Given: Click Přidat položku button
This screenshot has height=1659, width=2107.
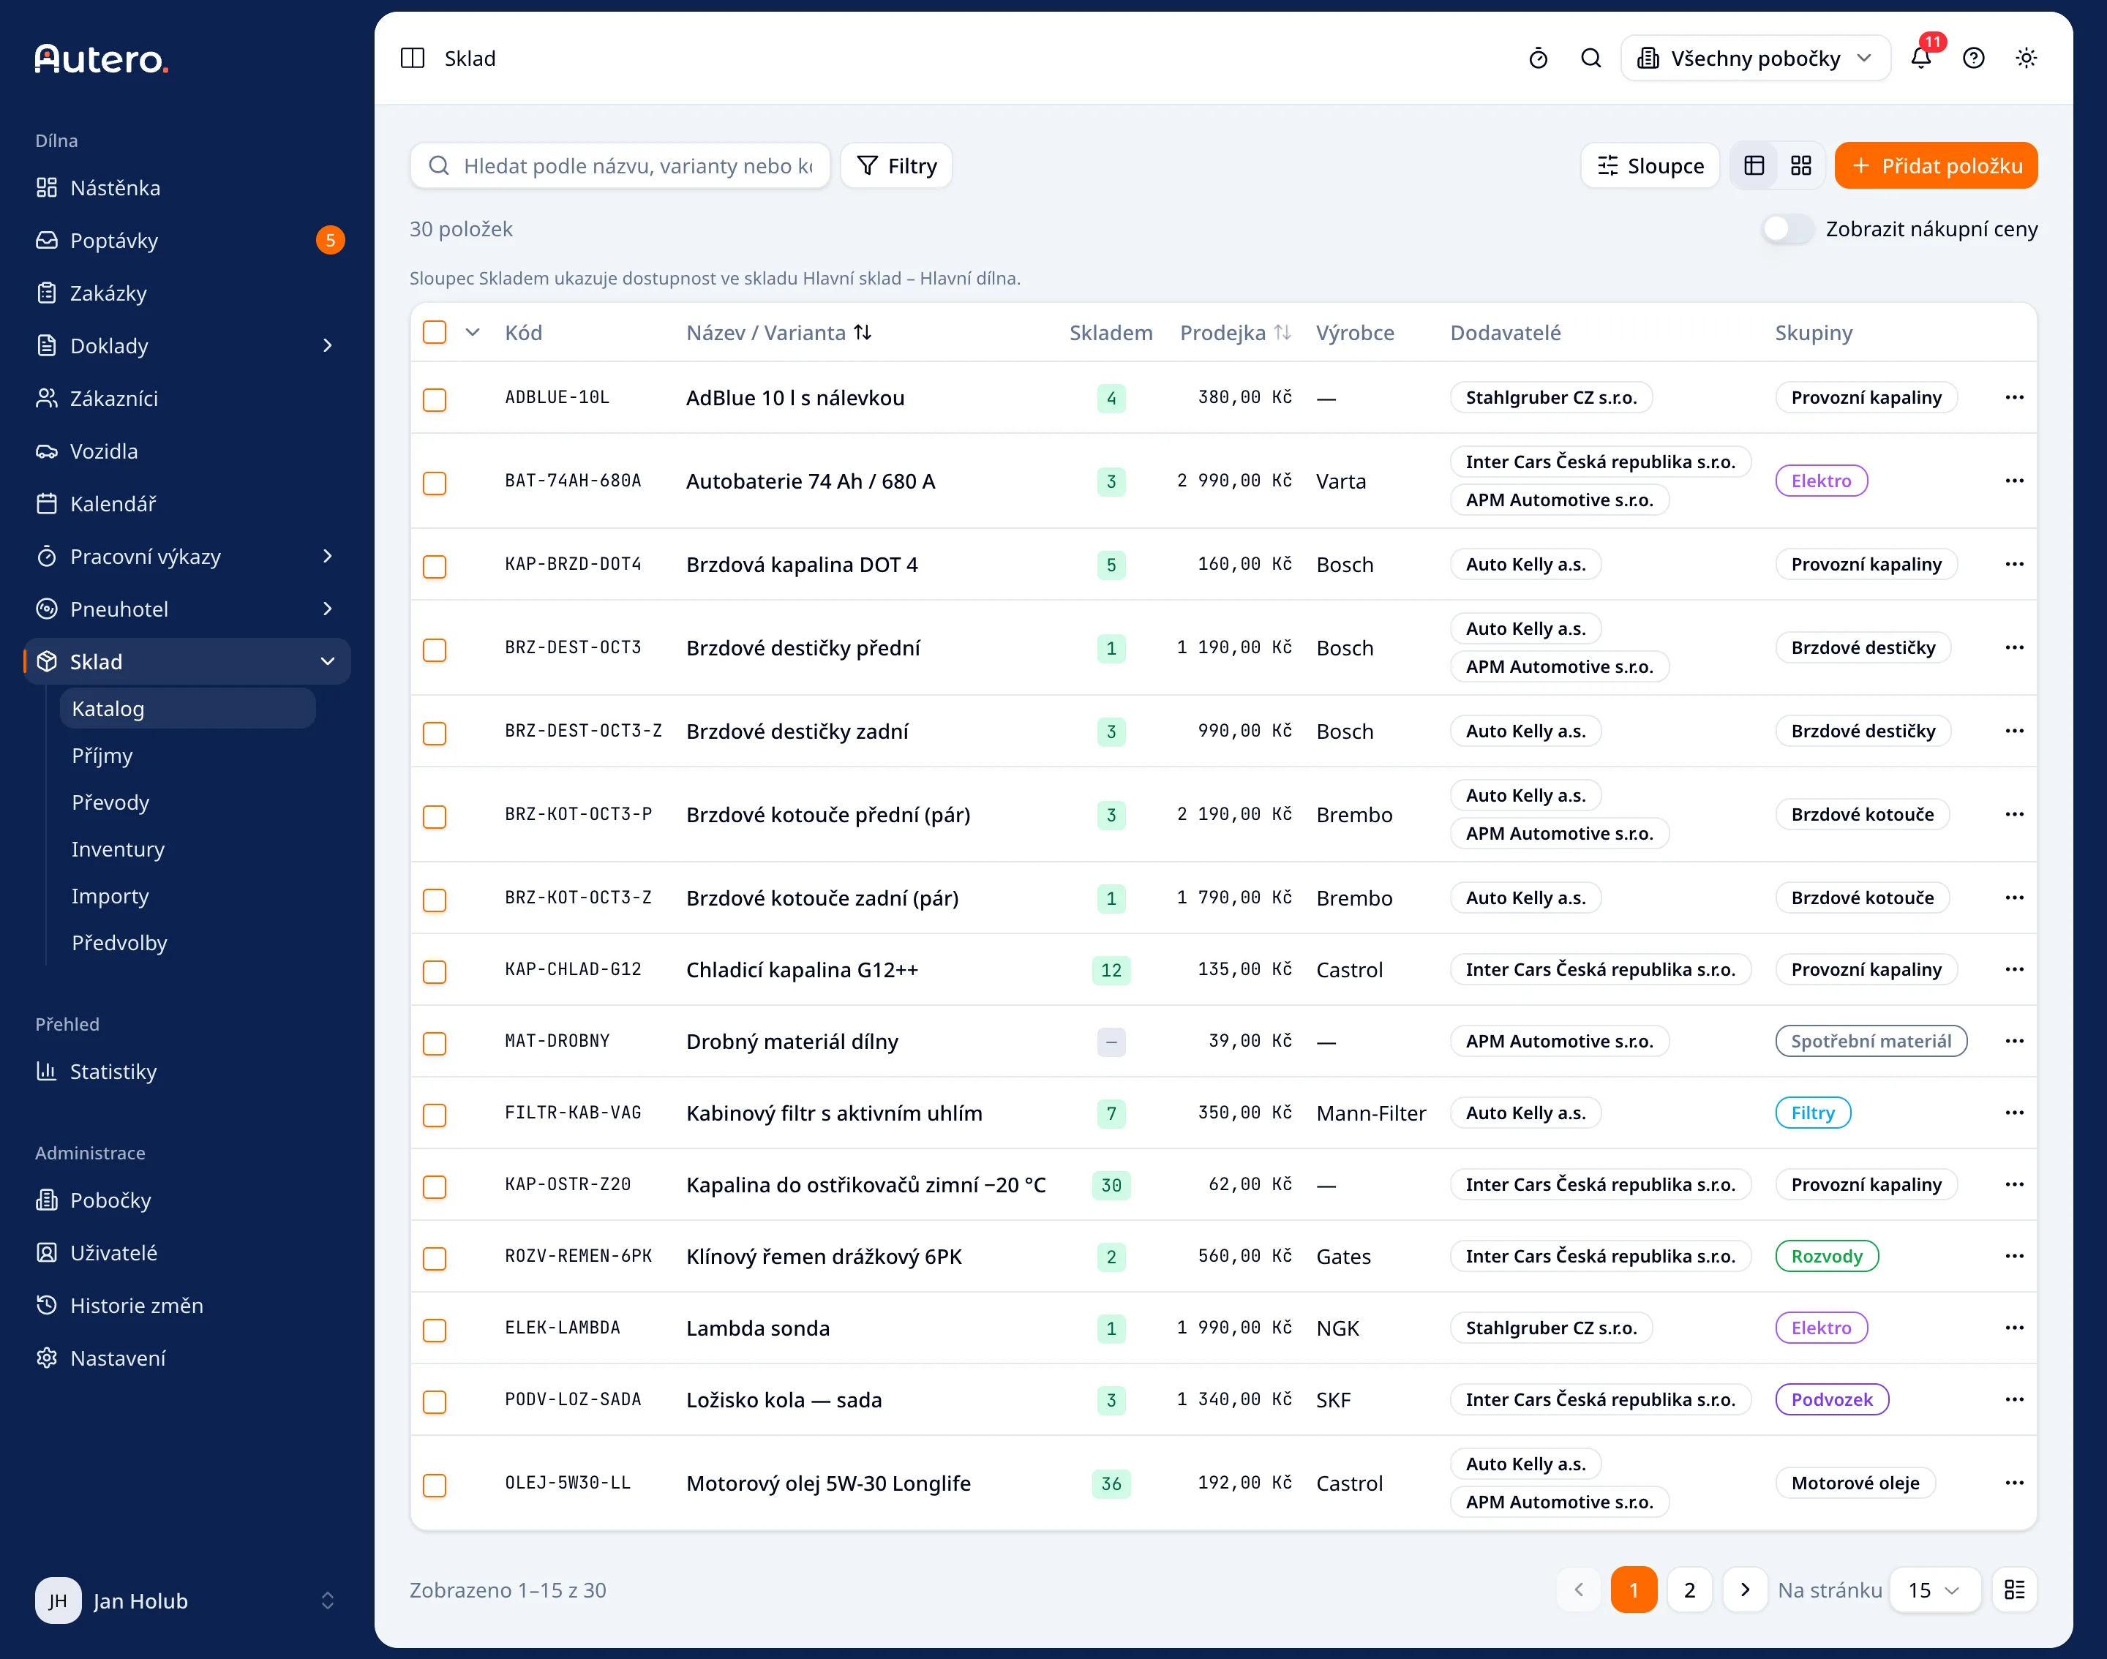Looking at the screenshot, I should 1935,166.
